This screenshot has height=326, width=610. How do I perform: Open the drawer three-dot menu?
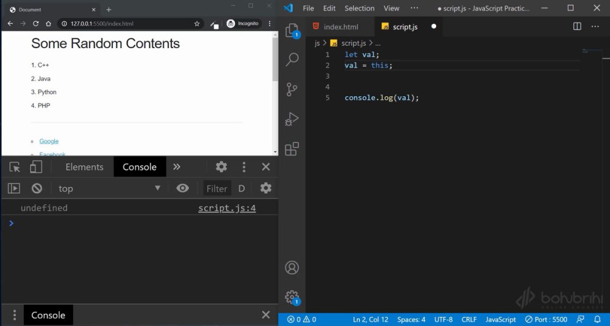15,315
